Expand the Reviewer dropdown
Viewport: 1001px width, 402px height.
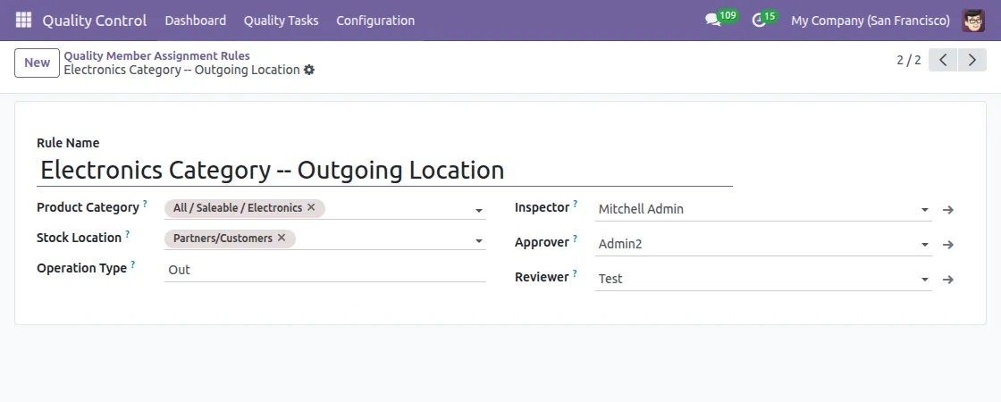coord(925,281)
